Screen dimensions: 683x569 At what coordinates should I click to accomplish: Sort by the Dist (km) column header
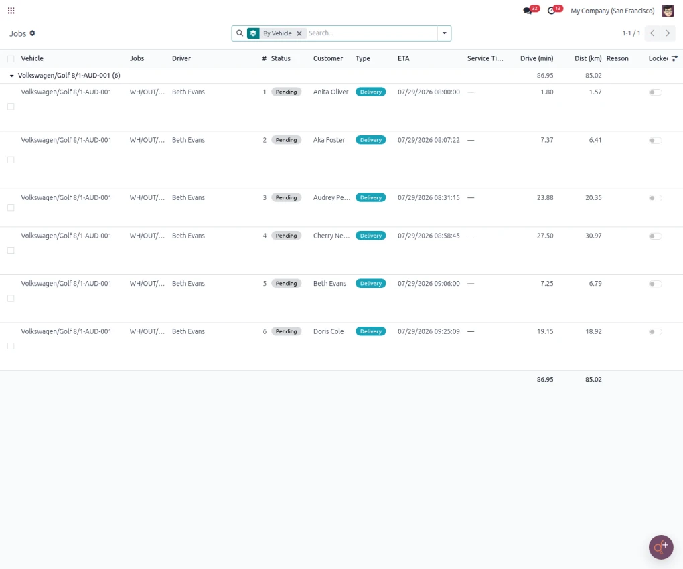coord(588,58)
